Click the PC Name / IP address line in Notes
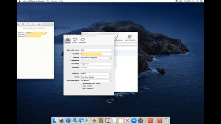The image size is (221, 124). [x=32, y=33]
